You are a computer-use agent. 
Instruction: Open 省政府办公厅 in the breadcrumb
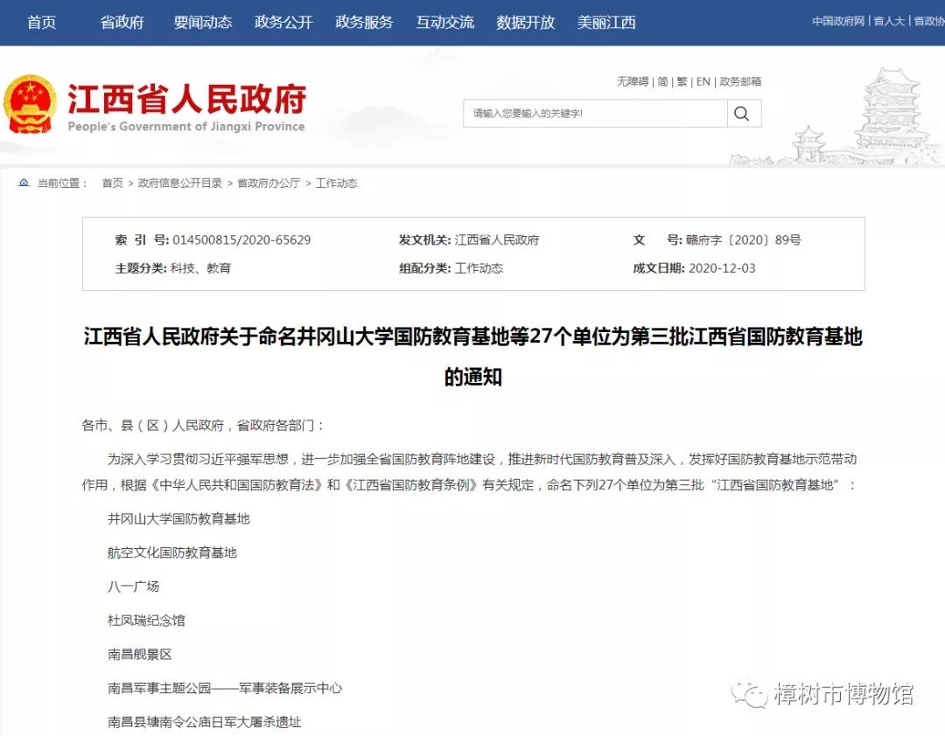point(268,184)
